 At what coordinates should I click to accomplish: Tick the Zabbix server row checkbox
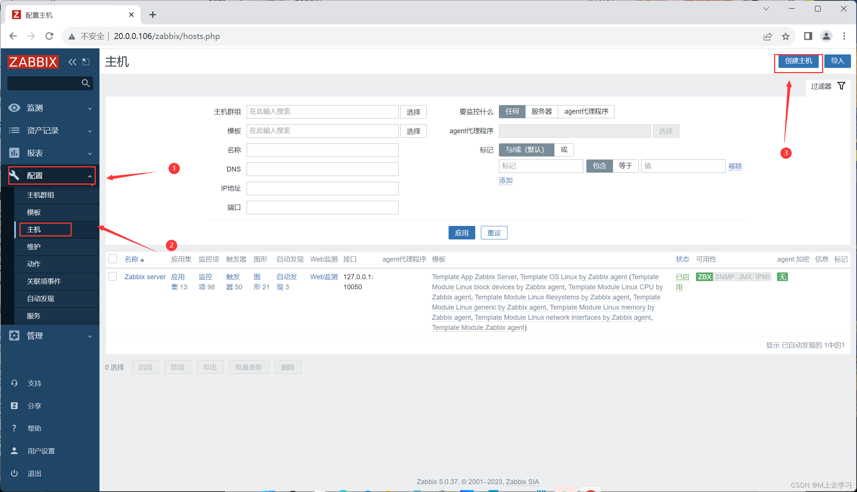coord(113,277)
